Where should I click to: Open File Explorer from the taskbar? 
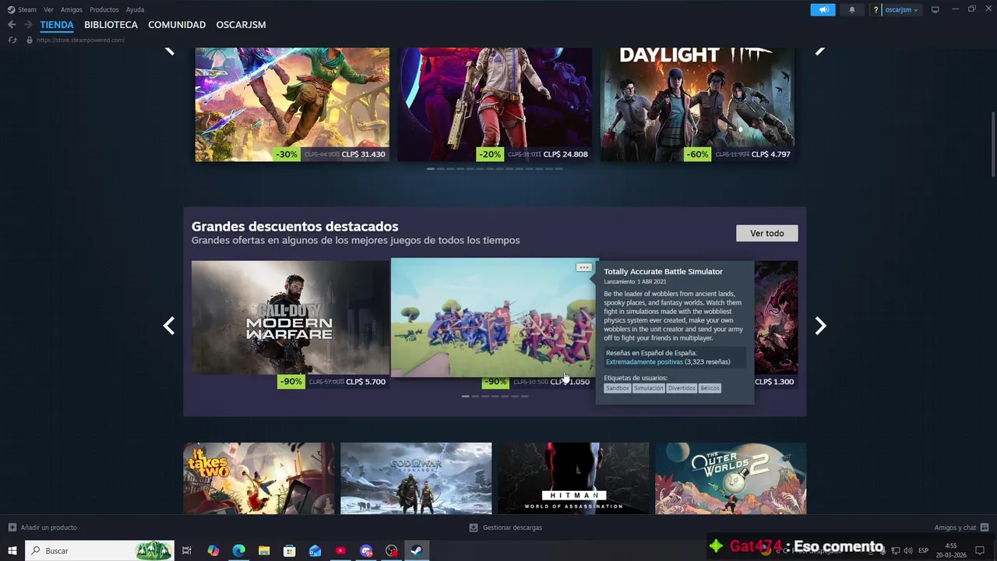point(264,551)
